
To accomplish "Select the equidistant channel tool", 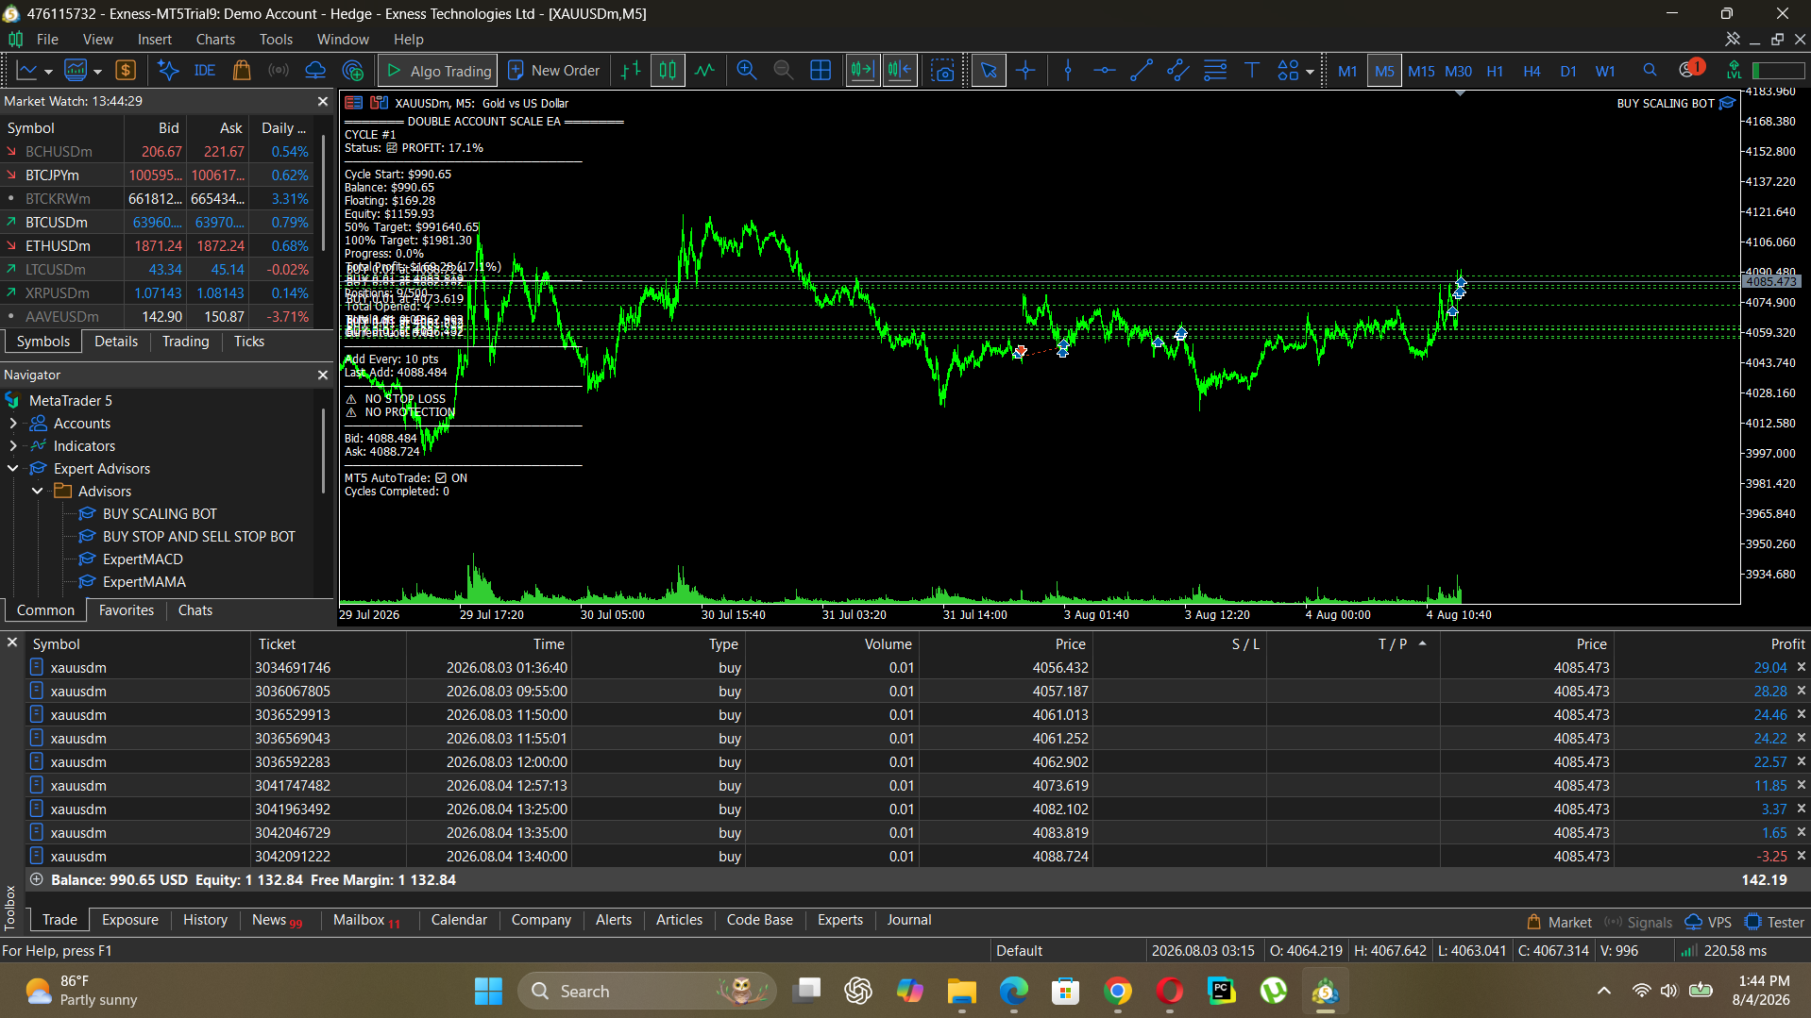I will pos(1178,71).
